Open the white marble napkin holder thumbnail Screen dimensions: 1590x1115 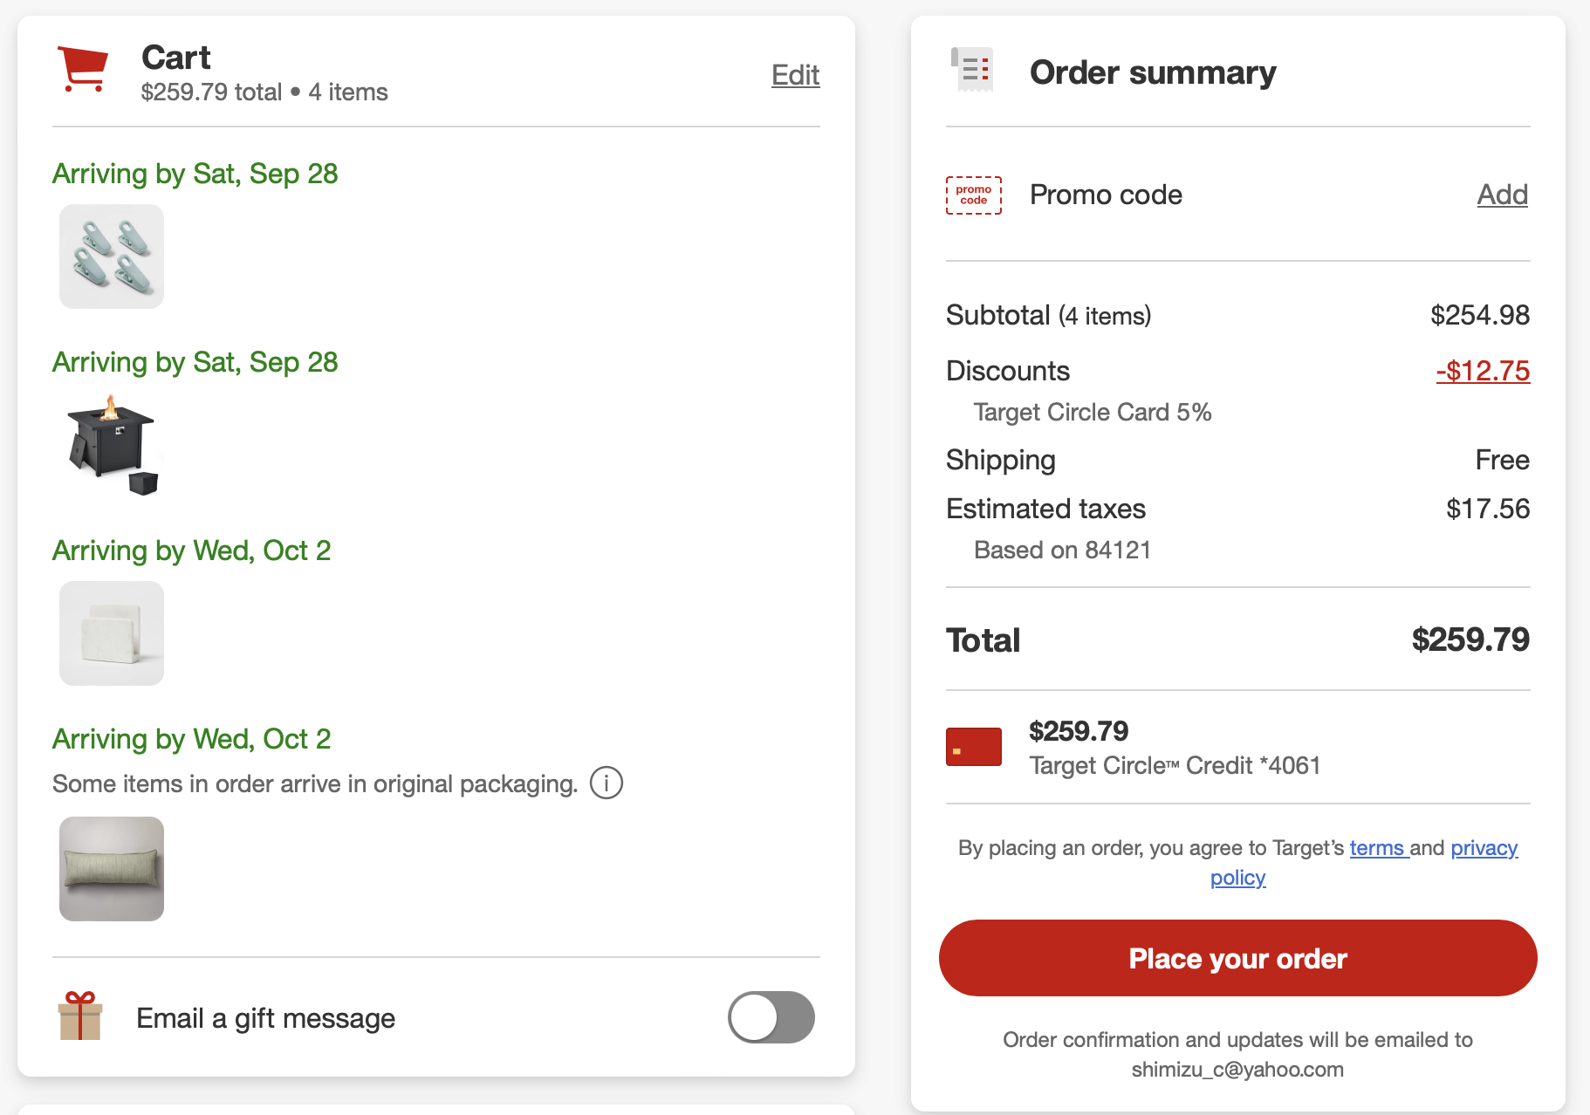click(112, 633)
